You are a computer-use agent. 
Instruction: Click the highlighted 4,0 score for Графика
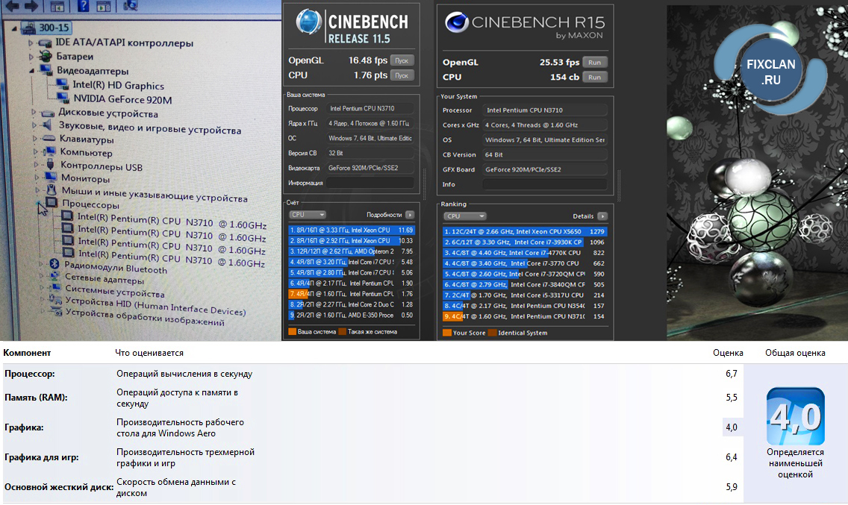click(x=732, y=427)
